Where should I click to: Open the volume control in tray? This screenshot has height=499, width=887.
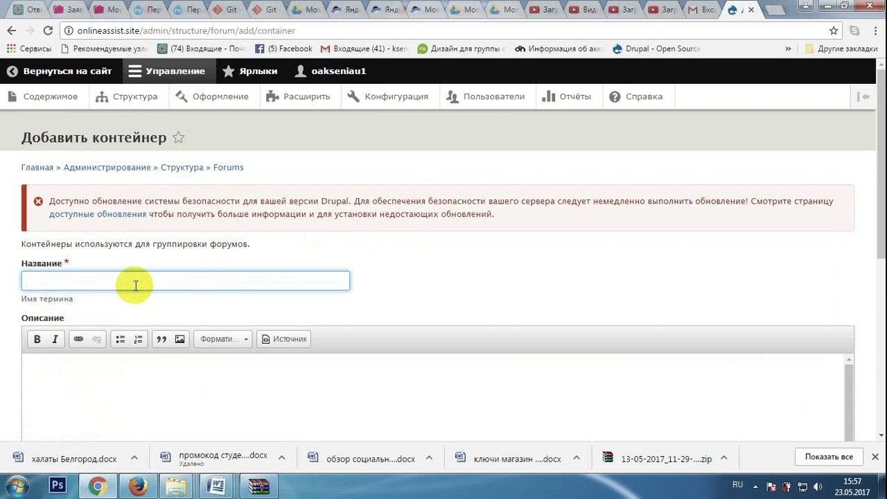click(x=818, y=487)
